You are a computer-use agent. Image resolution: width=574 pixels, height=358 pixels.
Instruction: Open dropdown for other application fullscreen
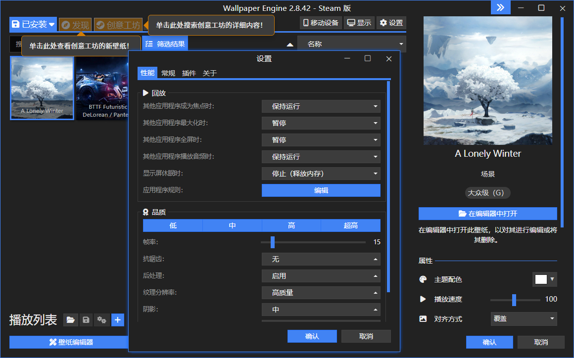click(x=321, y=140)
